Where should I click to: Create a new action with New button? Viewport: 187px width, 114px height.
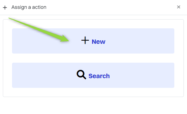pyautogui.click(x=93, y=41)
